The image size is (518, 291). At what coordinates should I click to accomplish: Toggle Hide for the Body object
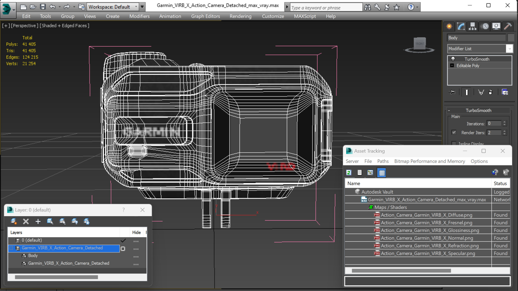(136, 257)
